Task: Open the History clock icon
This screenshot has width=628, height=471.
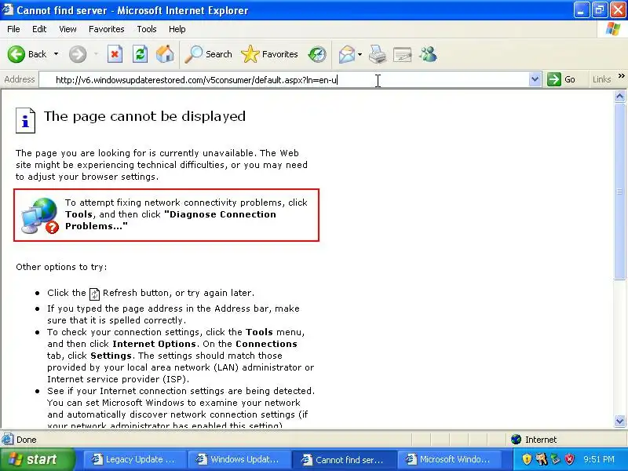Action: (317, 54)
